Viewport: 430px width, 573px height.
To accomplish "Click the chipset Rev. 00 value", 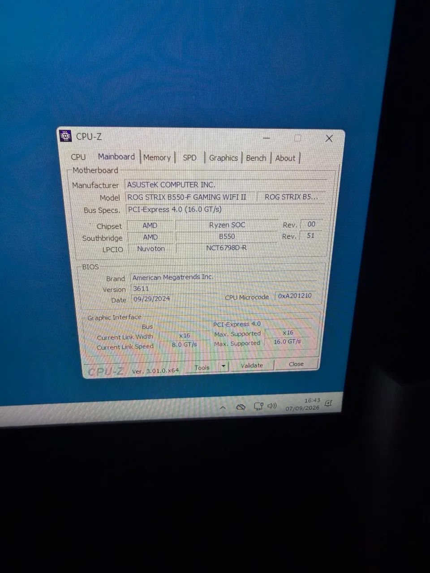I will pos(311,224).
